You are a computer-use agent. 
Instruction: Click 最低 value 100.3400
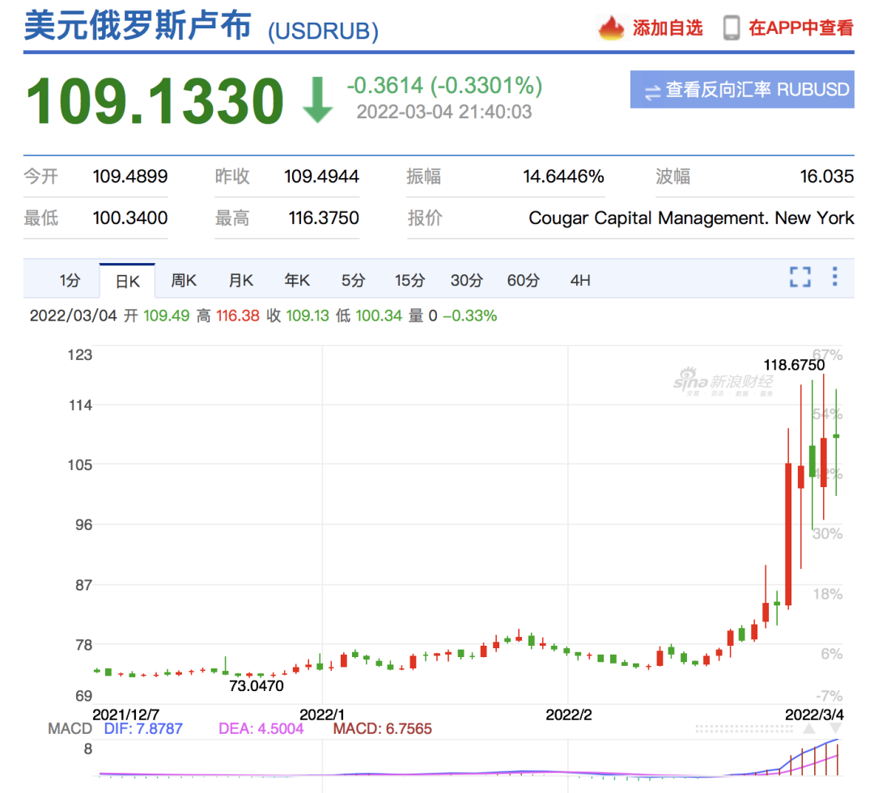point(129,218)
